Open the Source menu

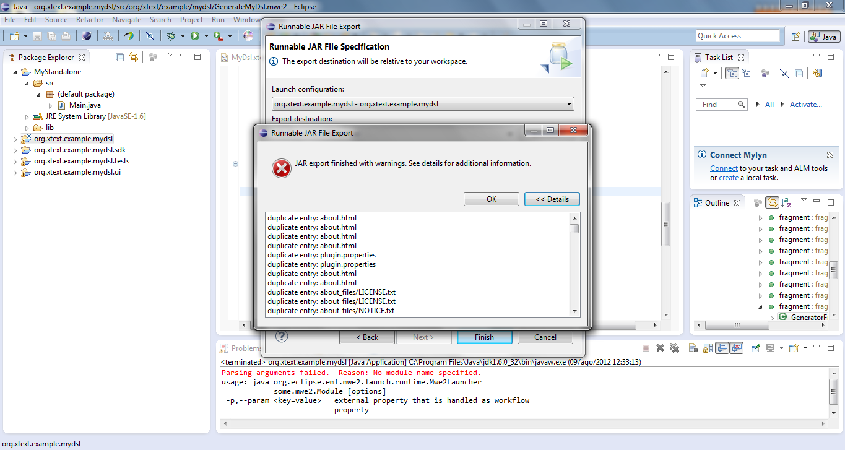coord(56,20)
